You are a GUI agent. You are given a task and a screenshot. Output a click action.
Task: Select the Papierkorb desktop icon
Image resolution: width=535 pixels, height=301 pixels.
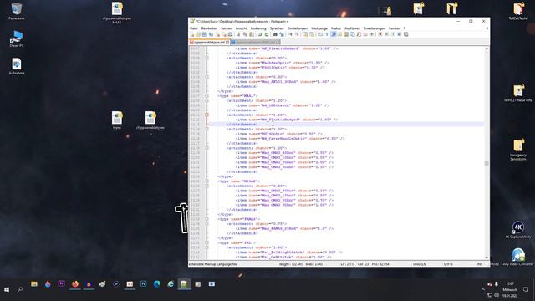pyautogui.click(x=17, y=11)
